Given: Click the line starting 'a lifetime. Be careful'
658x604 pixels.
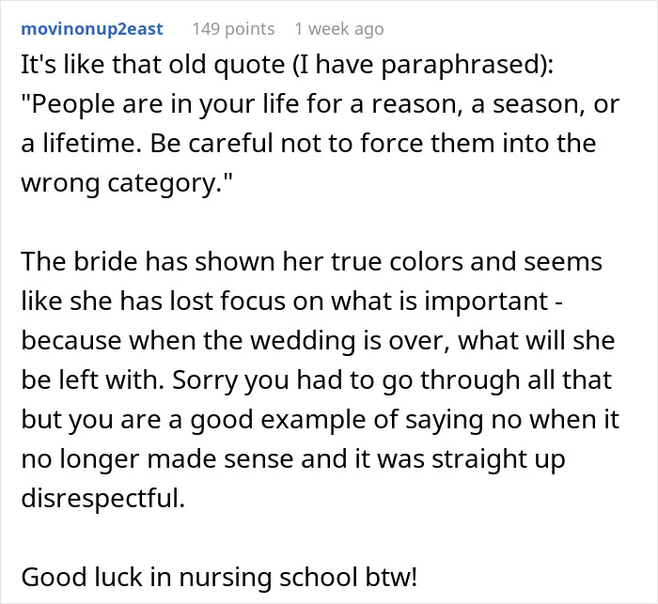Looking at the screenshot, I should (306, 142).
